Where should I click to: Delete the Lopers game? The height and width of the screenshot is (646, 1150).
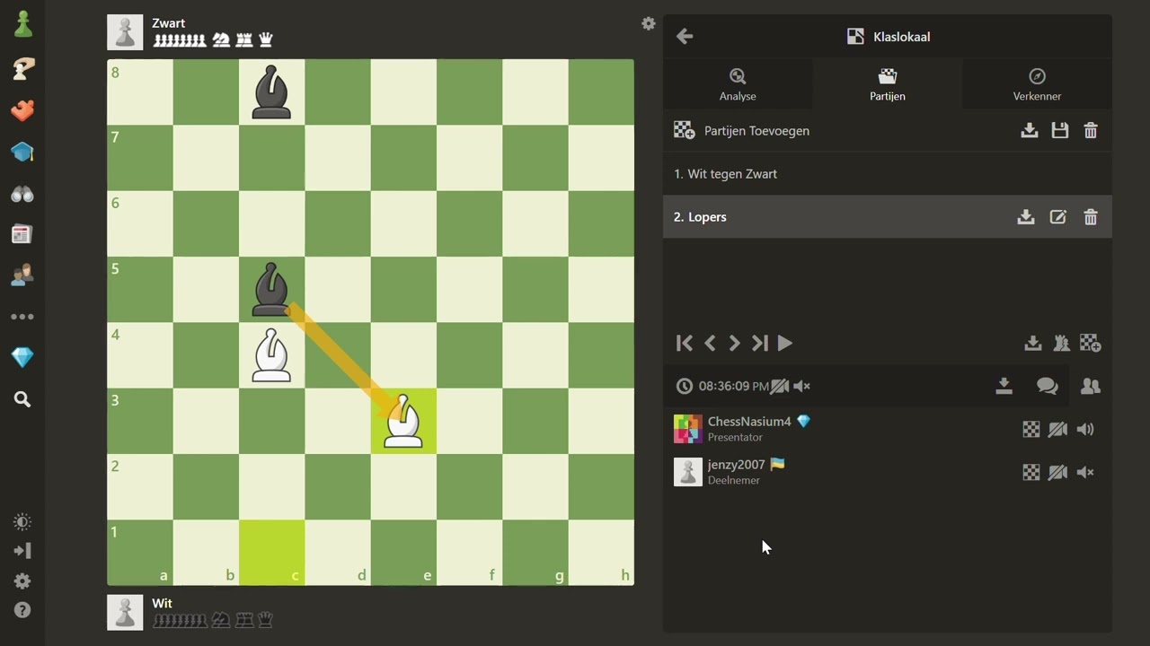(x=1091, y=217)
